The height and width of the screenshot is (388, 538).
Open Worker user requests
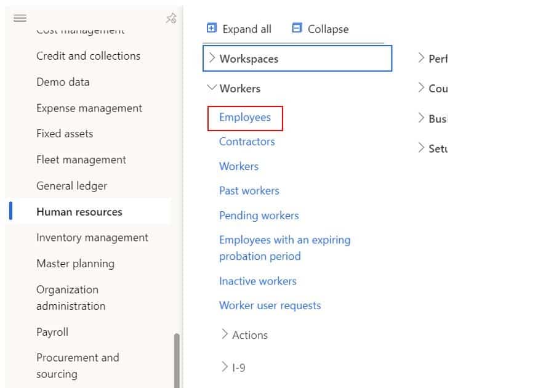[x=270, y=305]
